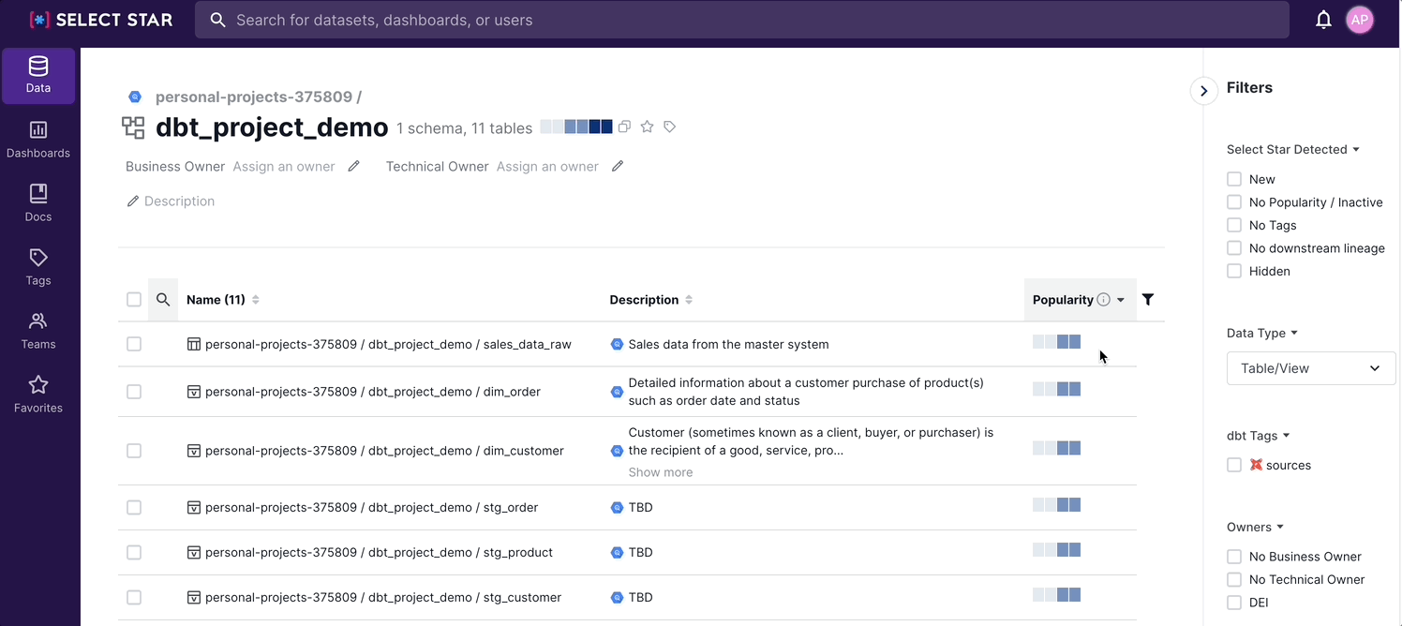Click the view icon for stg_product
The image size is (1402, 626).
[x=194, y=552]
